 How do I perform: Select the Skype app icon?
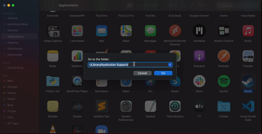(x=175, y=81)
